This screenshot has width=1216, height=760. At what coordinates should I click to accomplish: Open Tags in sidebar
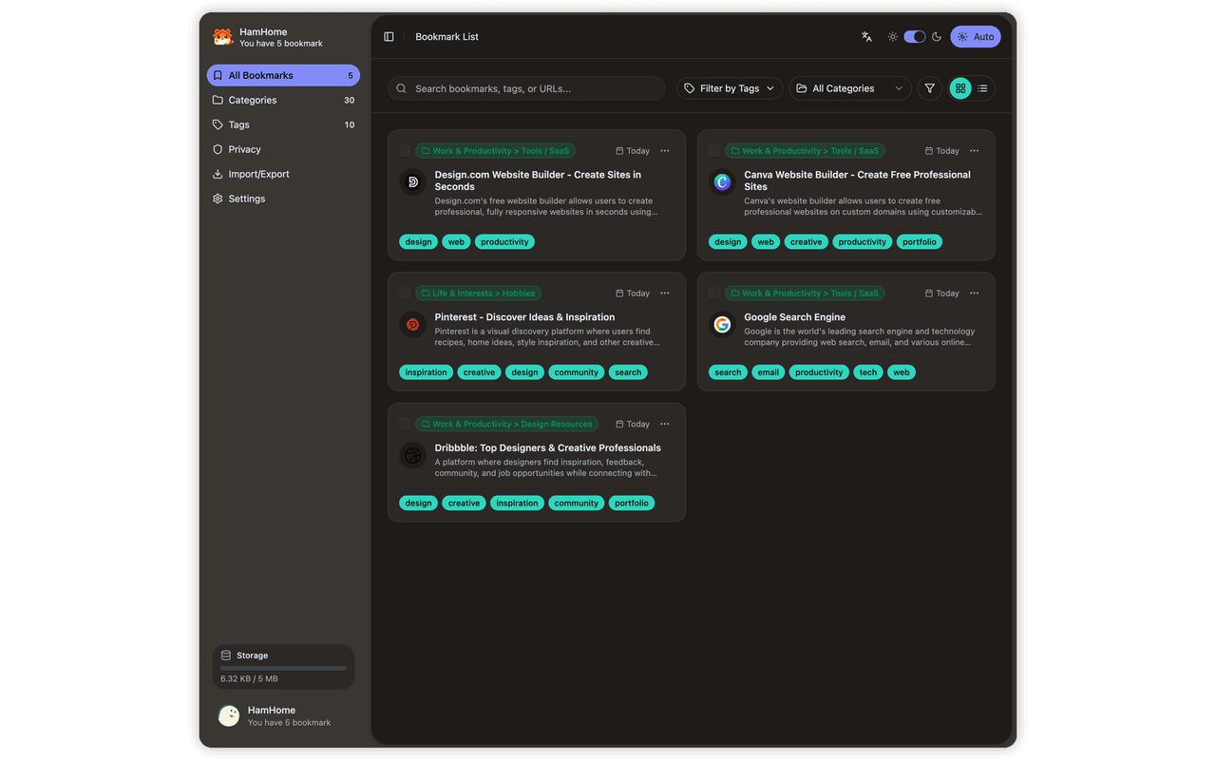(283, 124)
